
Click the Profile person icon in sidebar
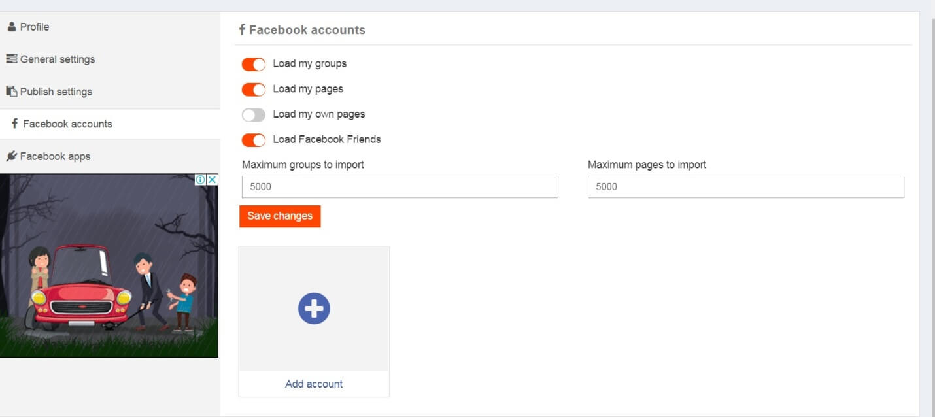pos(12,27)
